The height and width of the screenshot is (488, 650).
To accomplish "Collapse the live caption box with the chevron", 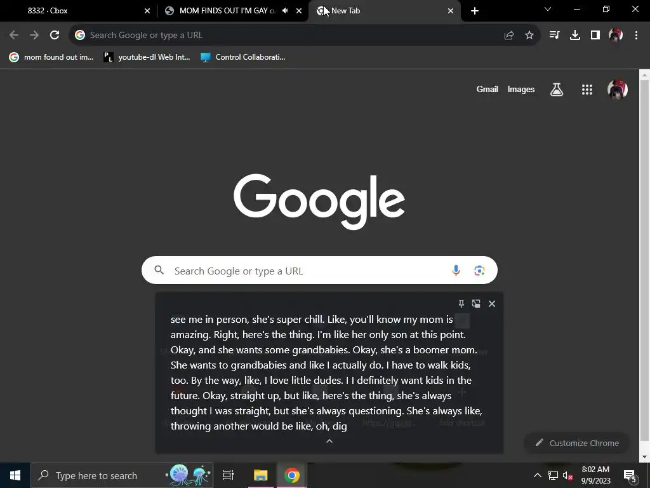I will click(329, 441).
